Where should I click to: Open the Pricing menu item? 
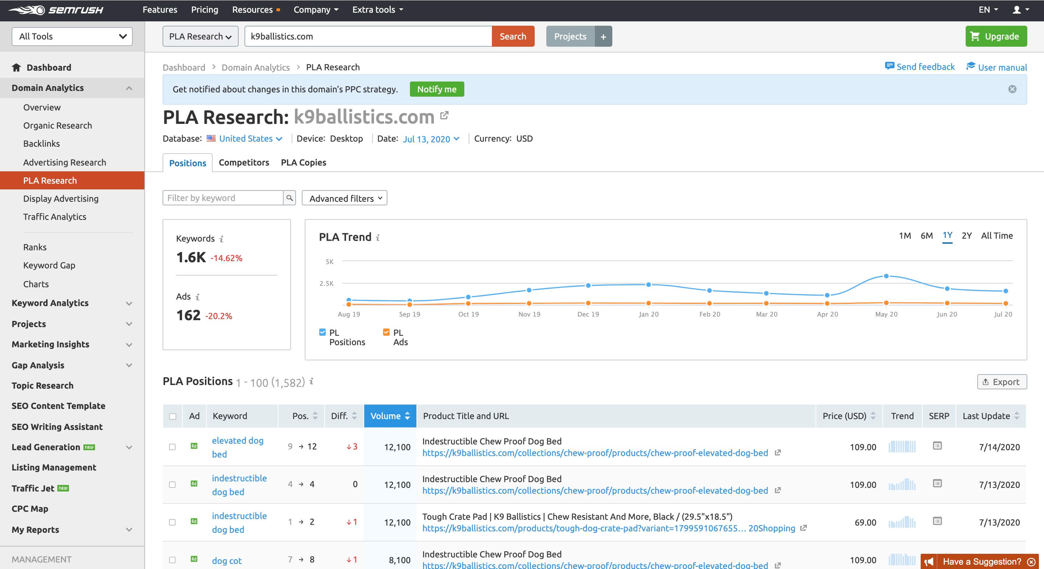pos(205,10)
